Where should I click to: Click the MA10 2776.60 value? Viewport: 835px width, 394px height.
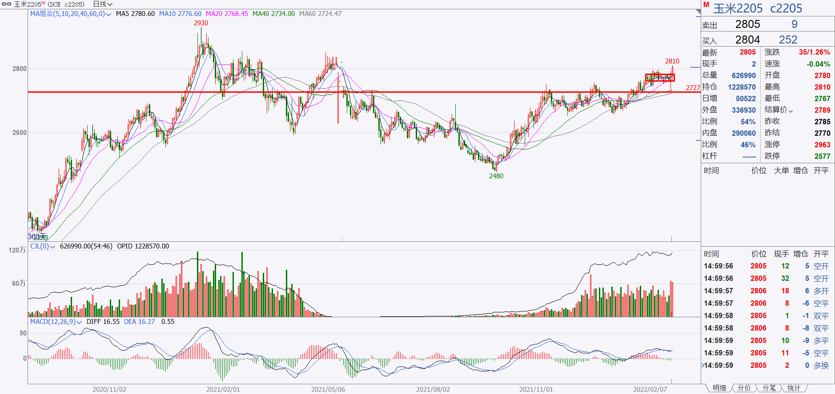(x=180, y=14)
